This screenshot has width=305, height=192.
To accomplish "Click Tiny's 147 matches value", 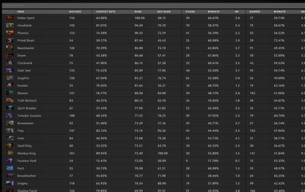I will [72, 131].
